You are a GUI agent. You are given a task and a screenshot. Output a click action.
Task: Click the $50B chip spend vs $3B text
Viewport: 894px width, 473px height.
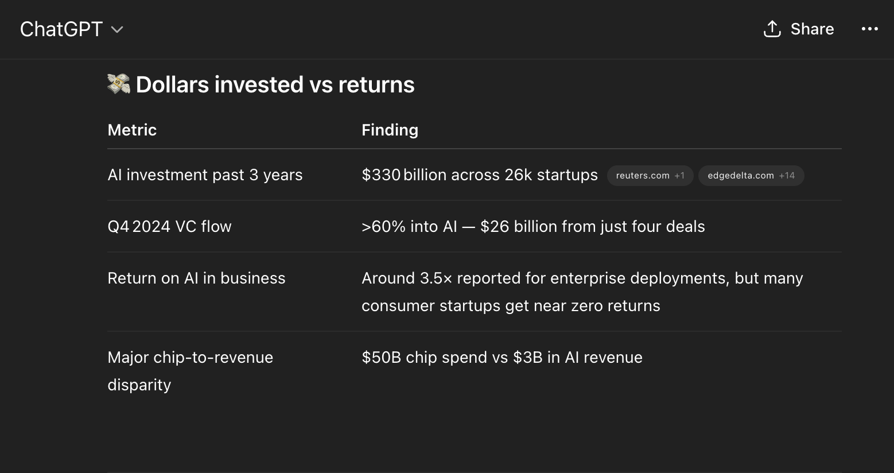pos(502,358)
